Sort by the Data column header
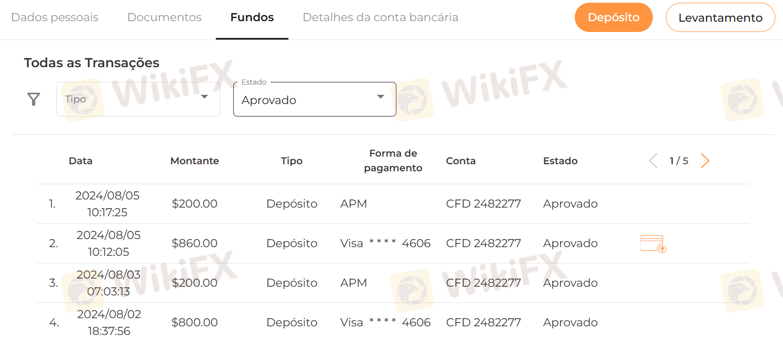783x355 pixels. (81, 161)
